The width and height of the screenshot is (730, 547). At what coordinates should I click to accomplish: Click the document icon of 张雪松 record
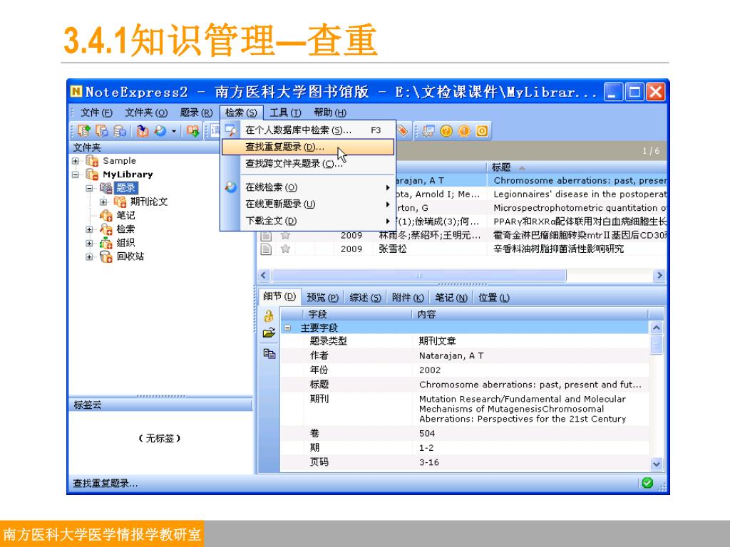266,249
